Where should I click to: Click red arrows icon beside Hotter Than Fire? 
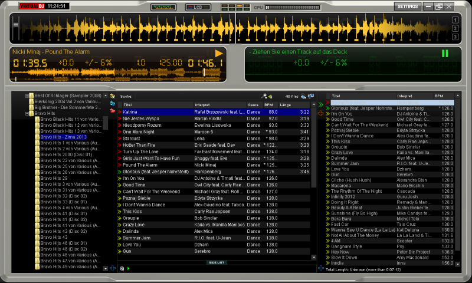120,145
